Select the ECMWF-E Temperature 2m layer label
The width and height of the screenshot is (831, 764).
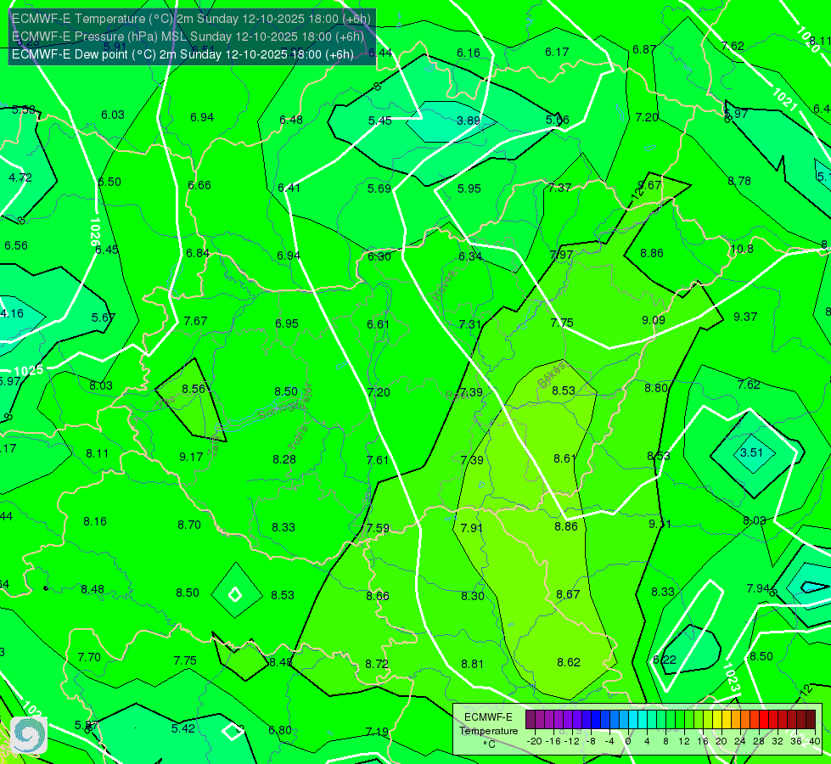tap(191, 19)
